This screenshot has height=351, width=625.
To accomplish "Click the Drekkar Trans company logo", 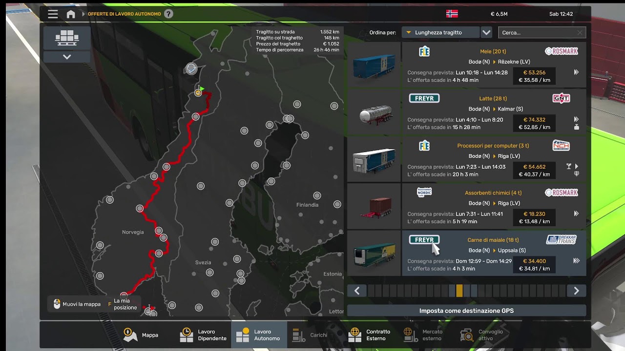I will click(561, 239).
